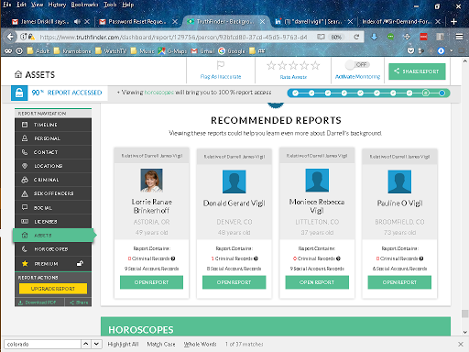The width and height of the screenshot is (469, 352).
Task: Click the Flag As Inaccurate flag icon
Action: coord(221,65)
